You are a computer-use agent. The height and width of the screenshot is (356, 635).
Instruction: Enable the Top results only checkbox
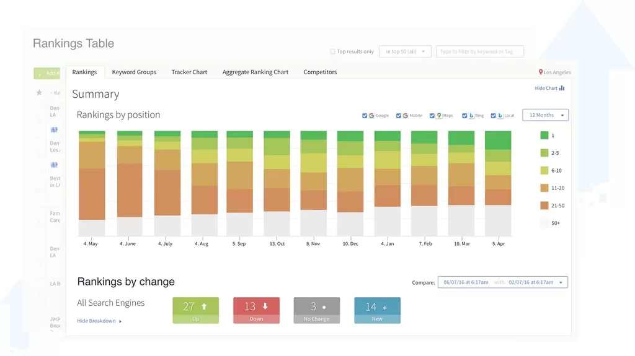(x=332, y=52)
